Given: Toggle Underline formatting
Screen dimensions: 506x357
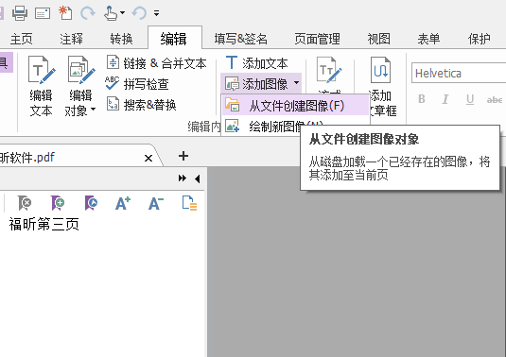Looking at the screenshot, I should click(x=470, y=99).
